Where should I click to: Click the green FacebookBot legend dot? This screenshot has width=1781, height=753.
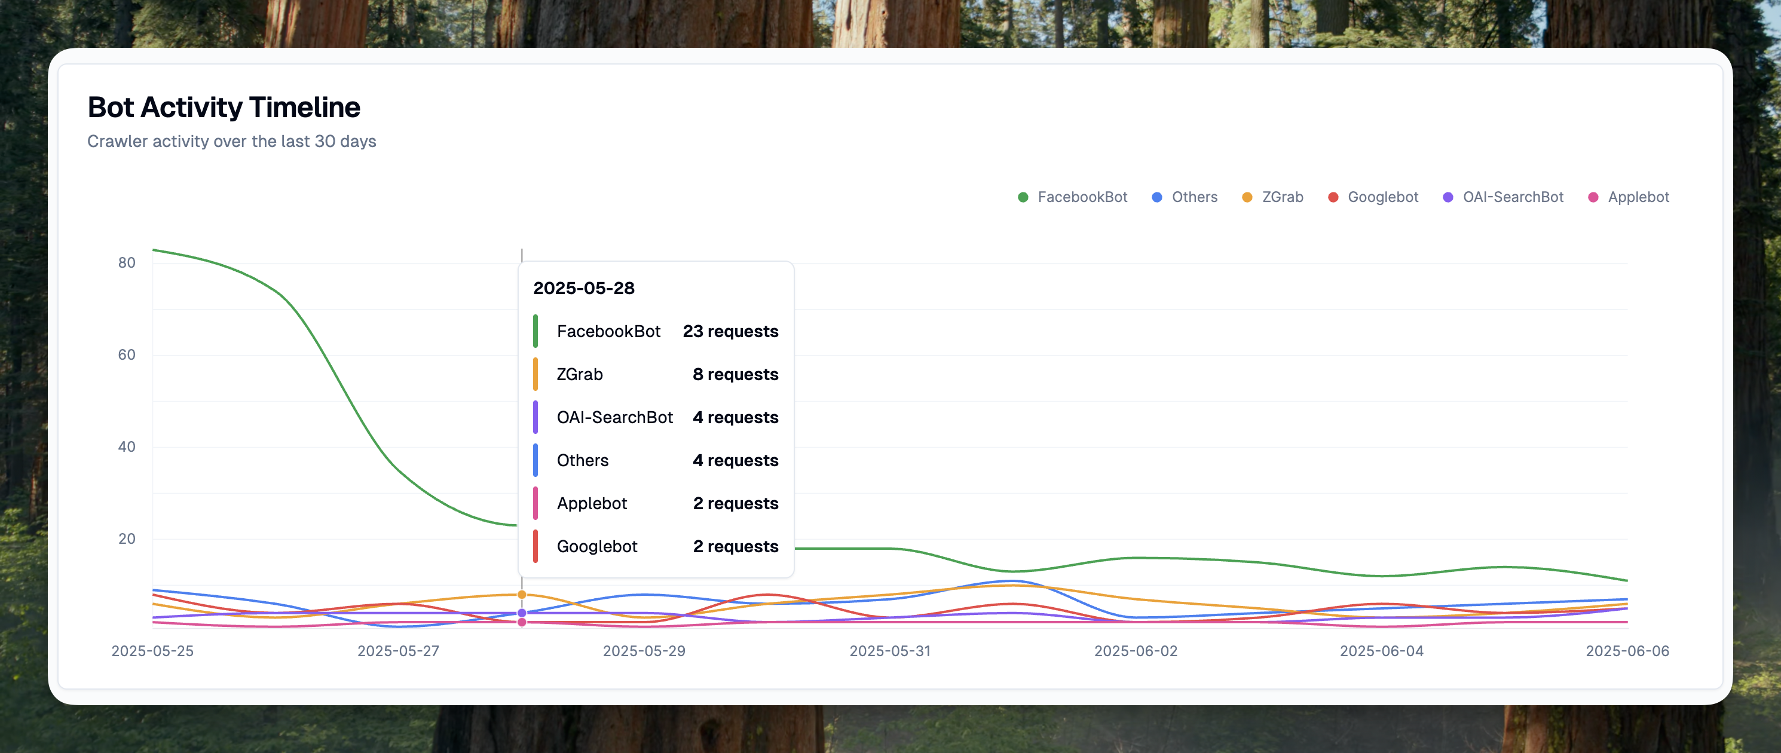pyautogui.click(x=1023, y=197)
